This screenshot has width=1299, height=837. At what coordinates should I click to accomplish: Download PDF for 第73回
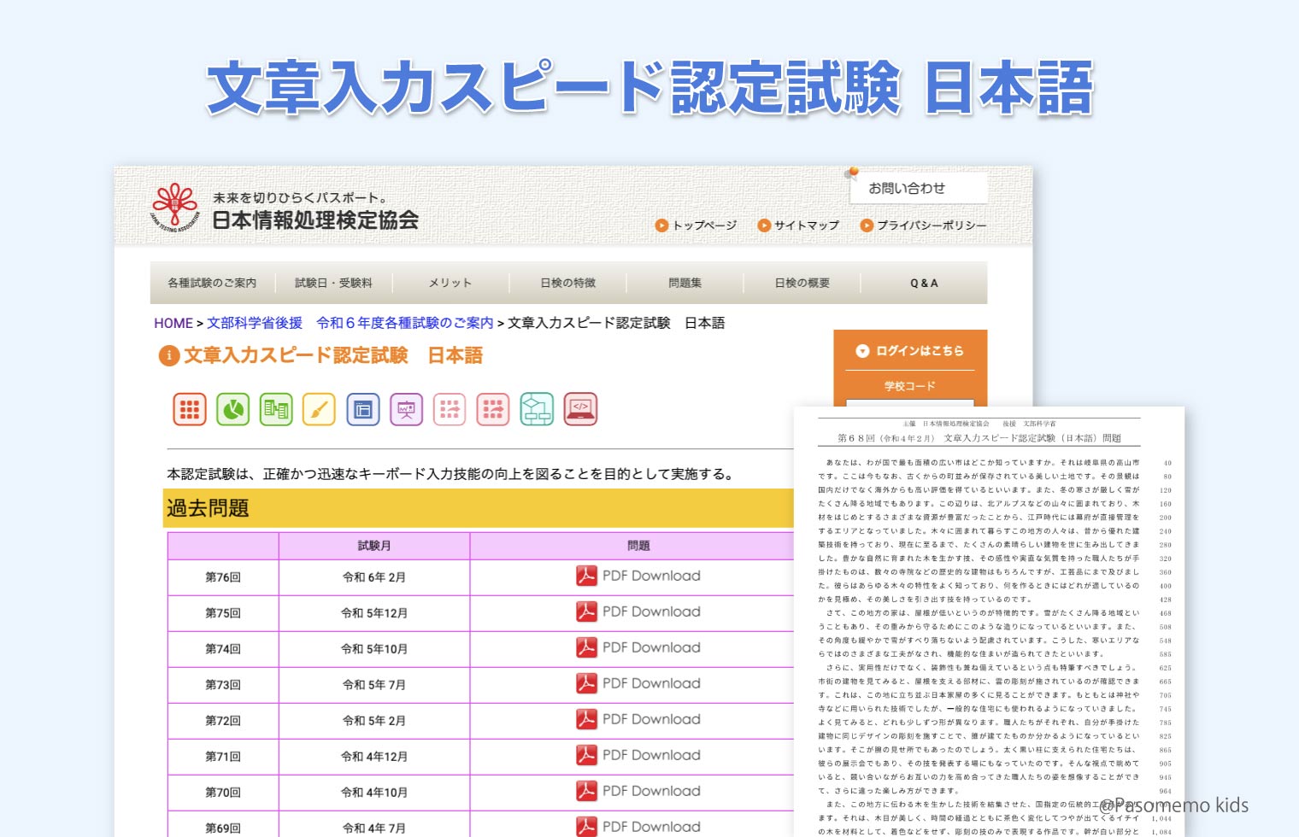[x=638, y=683]
